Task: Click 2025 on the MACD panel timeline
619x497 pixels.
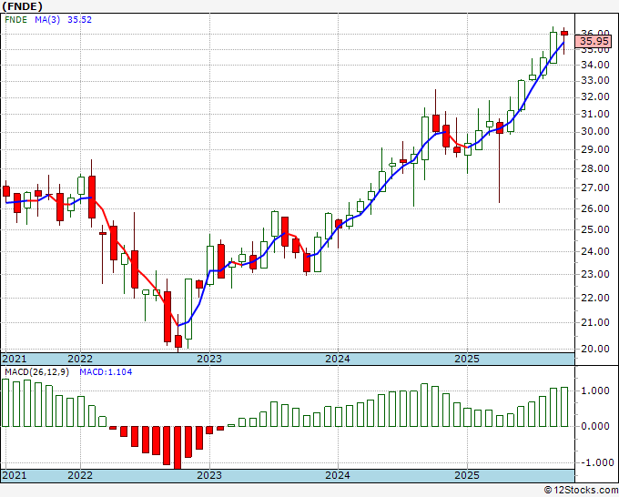Action: pyautogui.click(x=467, y=475)
